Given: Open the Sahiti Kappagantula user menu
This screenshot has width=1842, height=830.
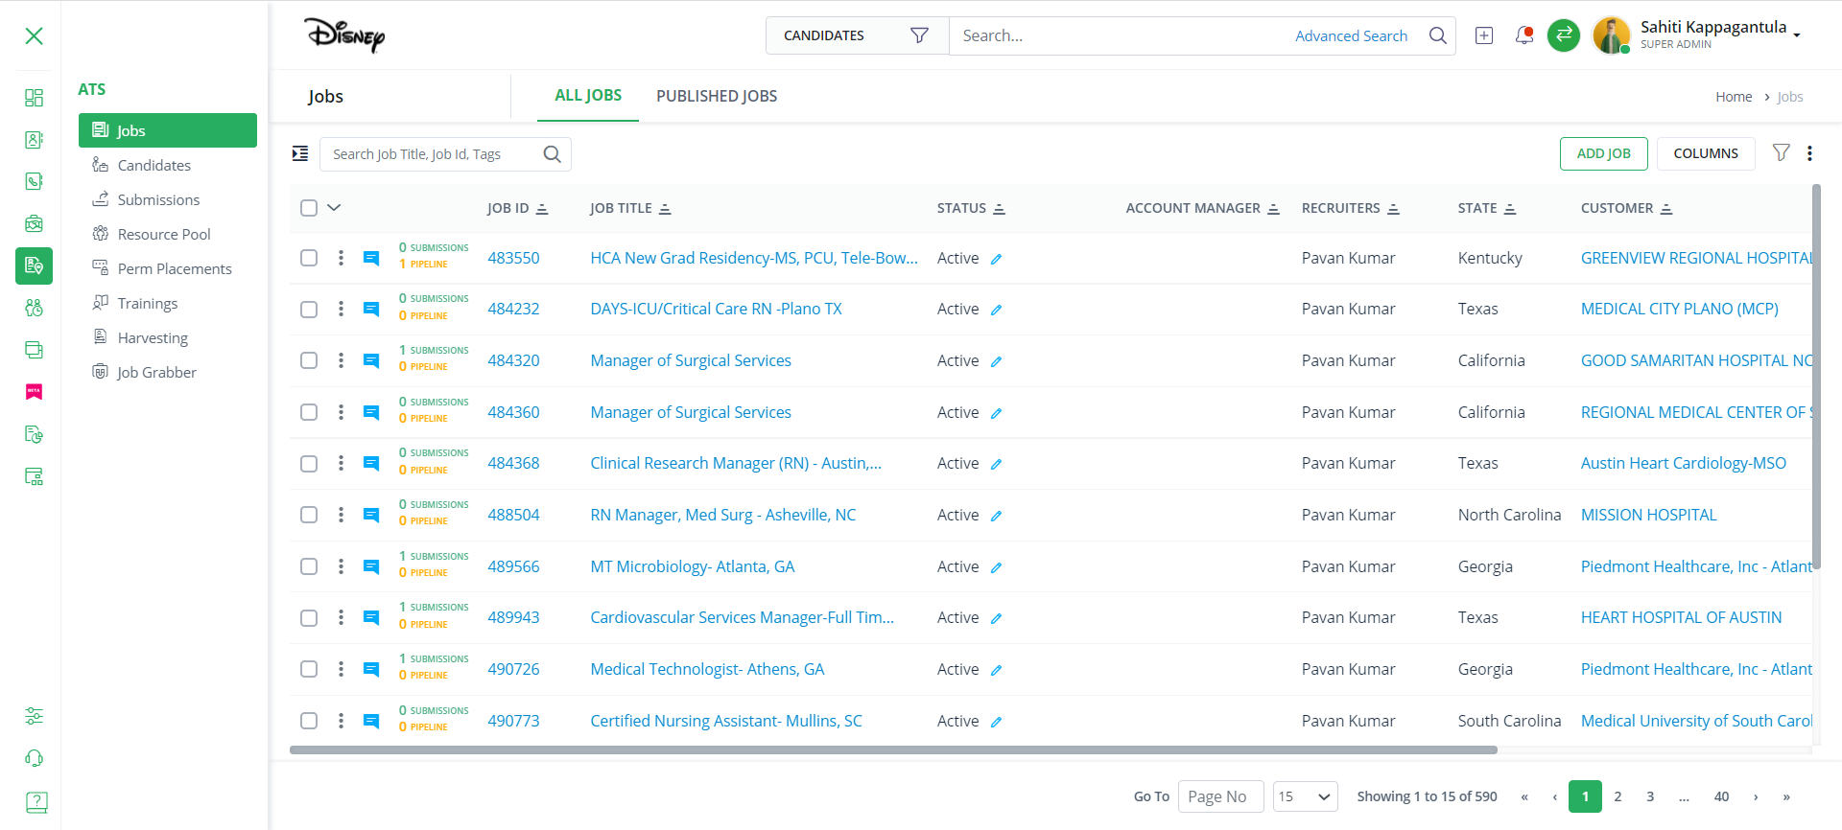Looking at the screenshot, I should click(x=1696, y=35).
